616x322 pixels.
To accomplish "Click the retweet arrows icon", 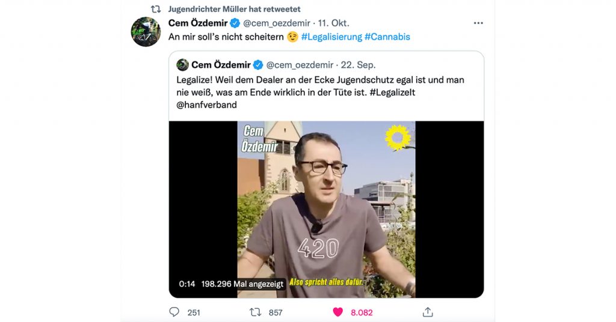I will pyautogui.click(x=254, y=312).
